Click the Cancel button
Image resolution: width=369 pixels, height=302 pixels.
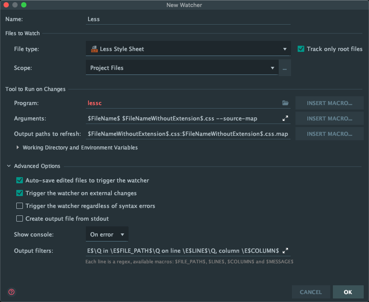[x=310, y=292]
